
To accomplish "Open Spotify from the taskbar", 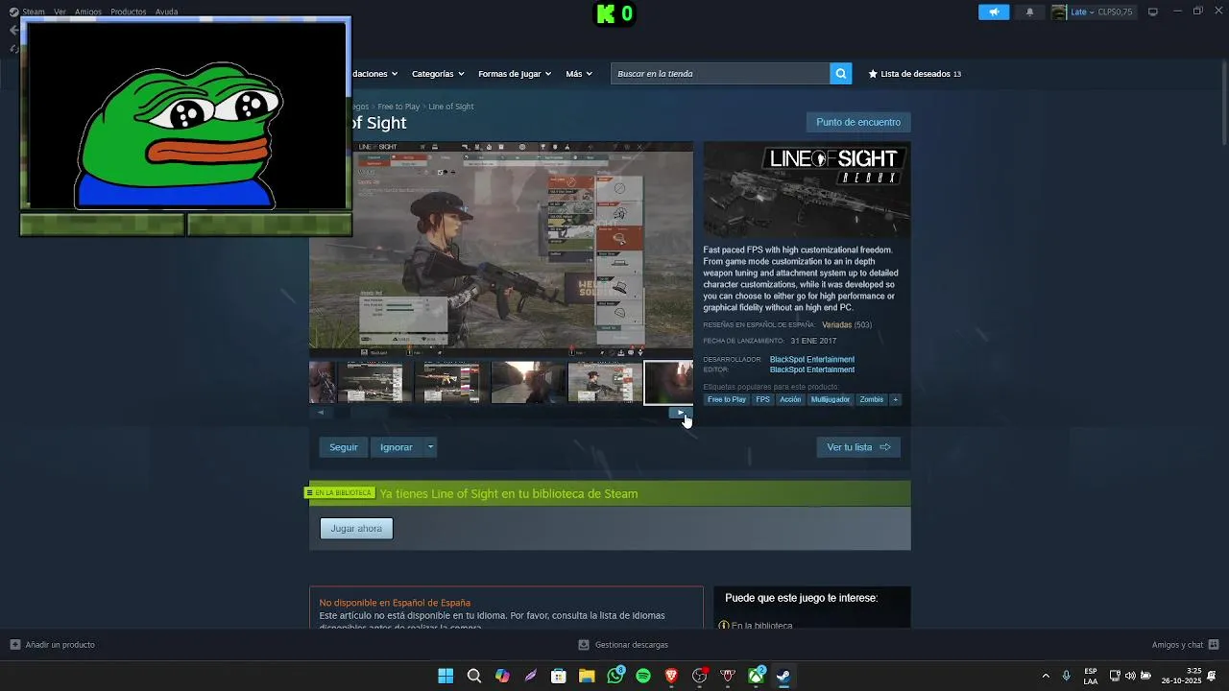I will point(643,676).
